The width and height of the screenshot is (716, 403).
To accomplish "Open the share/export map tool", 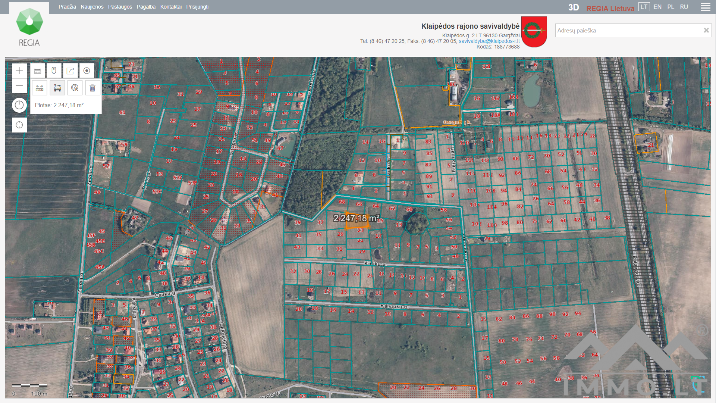I will point(70,71).
